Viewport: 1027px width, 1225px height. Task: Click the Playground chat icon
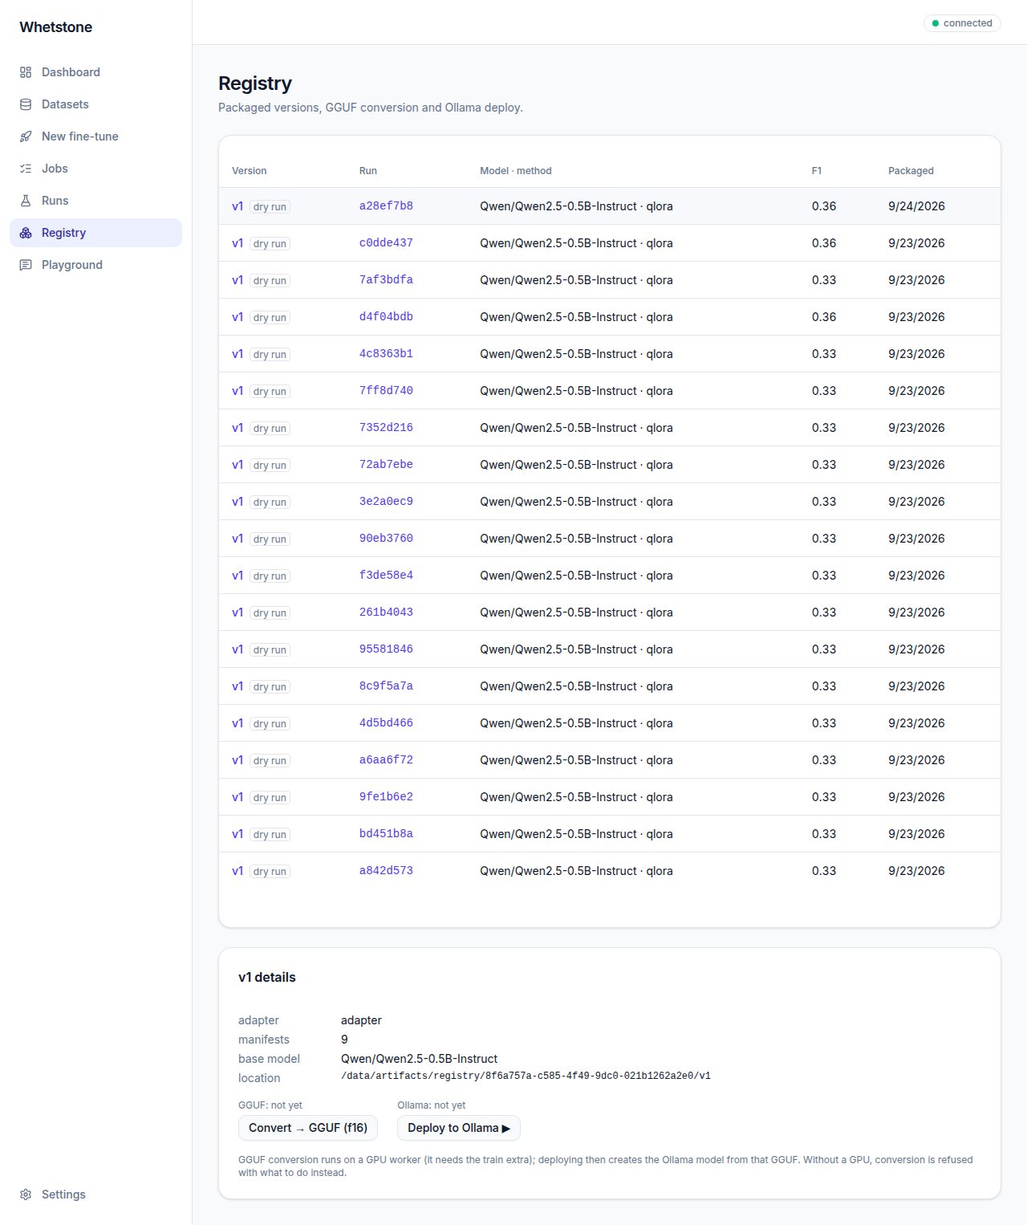point(26,265)
